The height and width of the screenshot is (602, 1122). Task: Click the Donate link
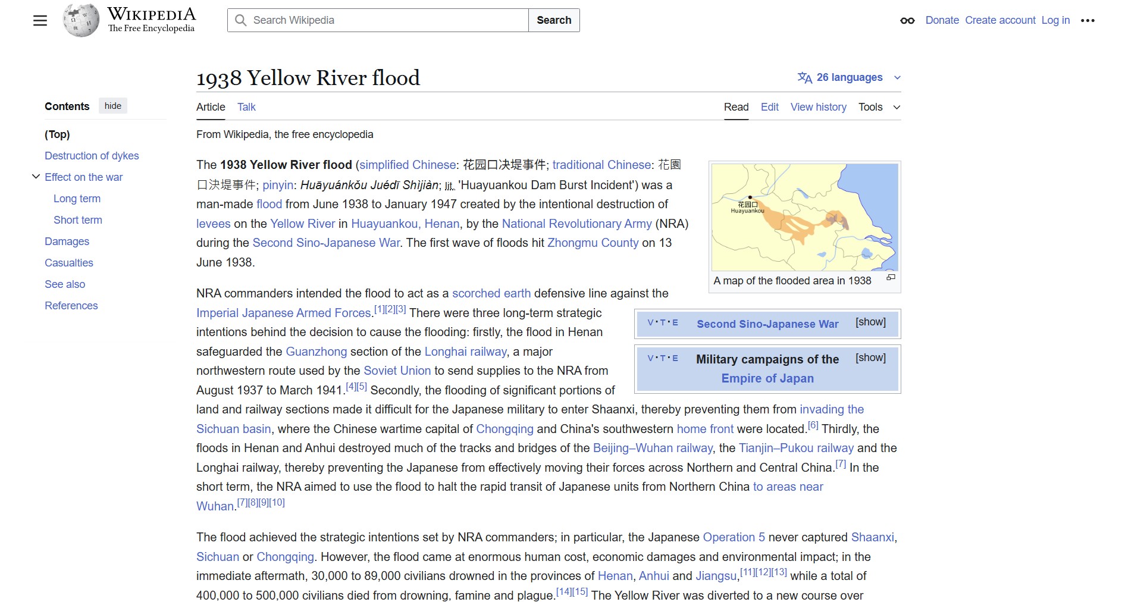[942, 20]
